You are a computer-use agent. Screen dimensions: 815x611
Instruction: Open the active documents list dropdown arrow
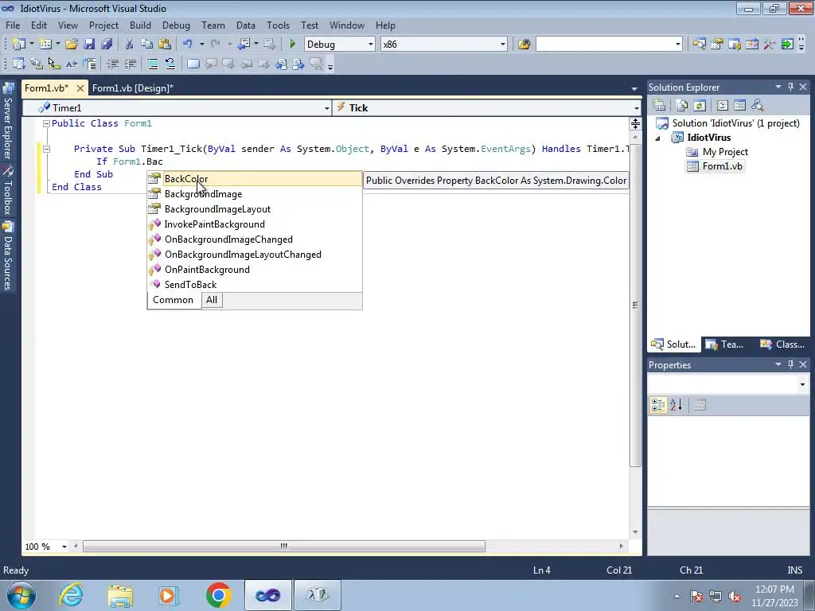[634, 89]
